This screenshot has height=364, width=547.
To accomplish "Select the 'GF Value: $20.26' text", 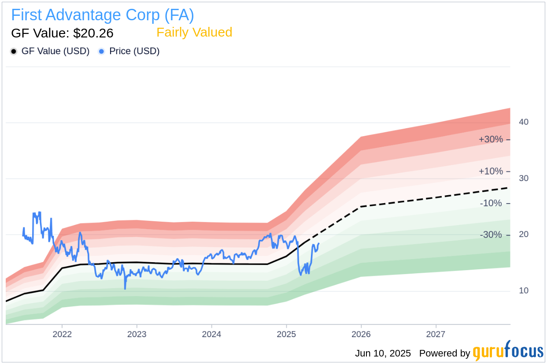I will click(62, 33).
